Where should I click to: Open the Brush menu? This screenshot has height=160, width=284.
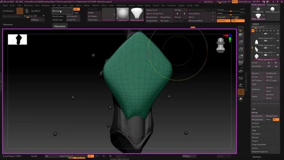coord(12,5)
